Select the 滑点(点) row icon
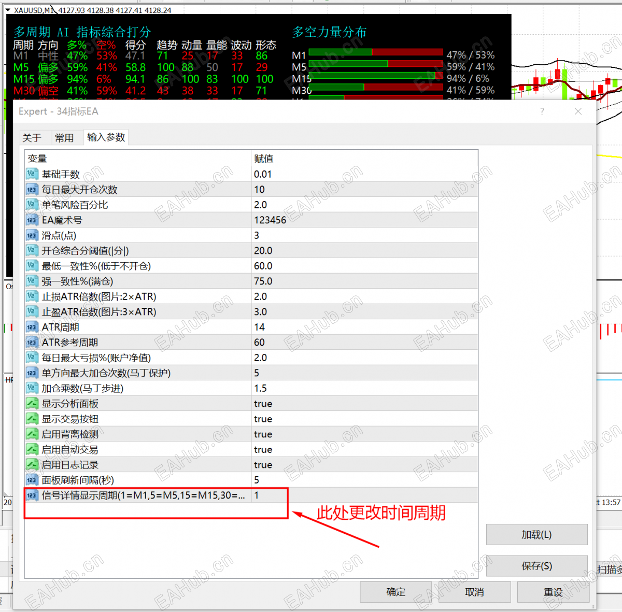Screen dimensions: 622x612 click(32, 235)
